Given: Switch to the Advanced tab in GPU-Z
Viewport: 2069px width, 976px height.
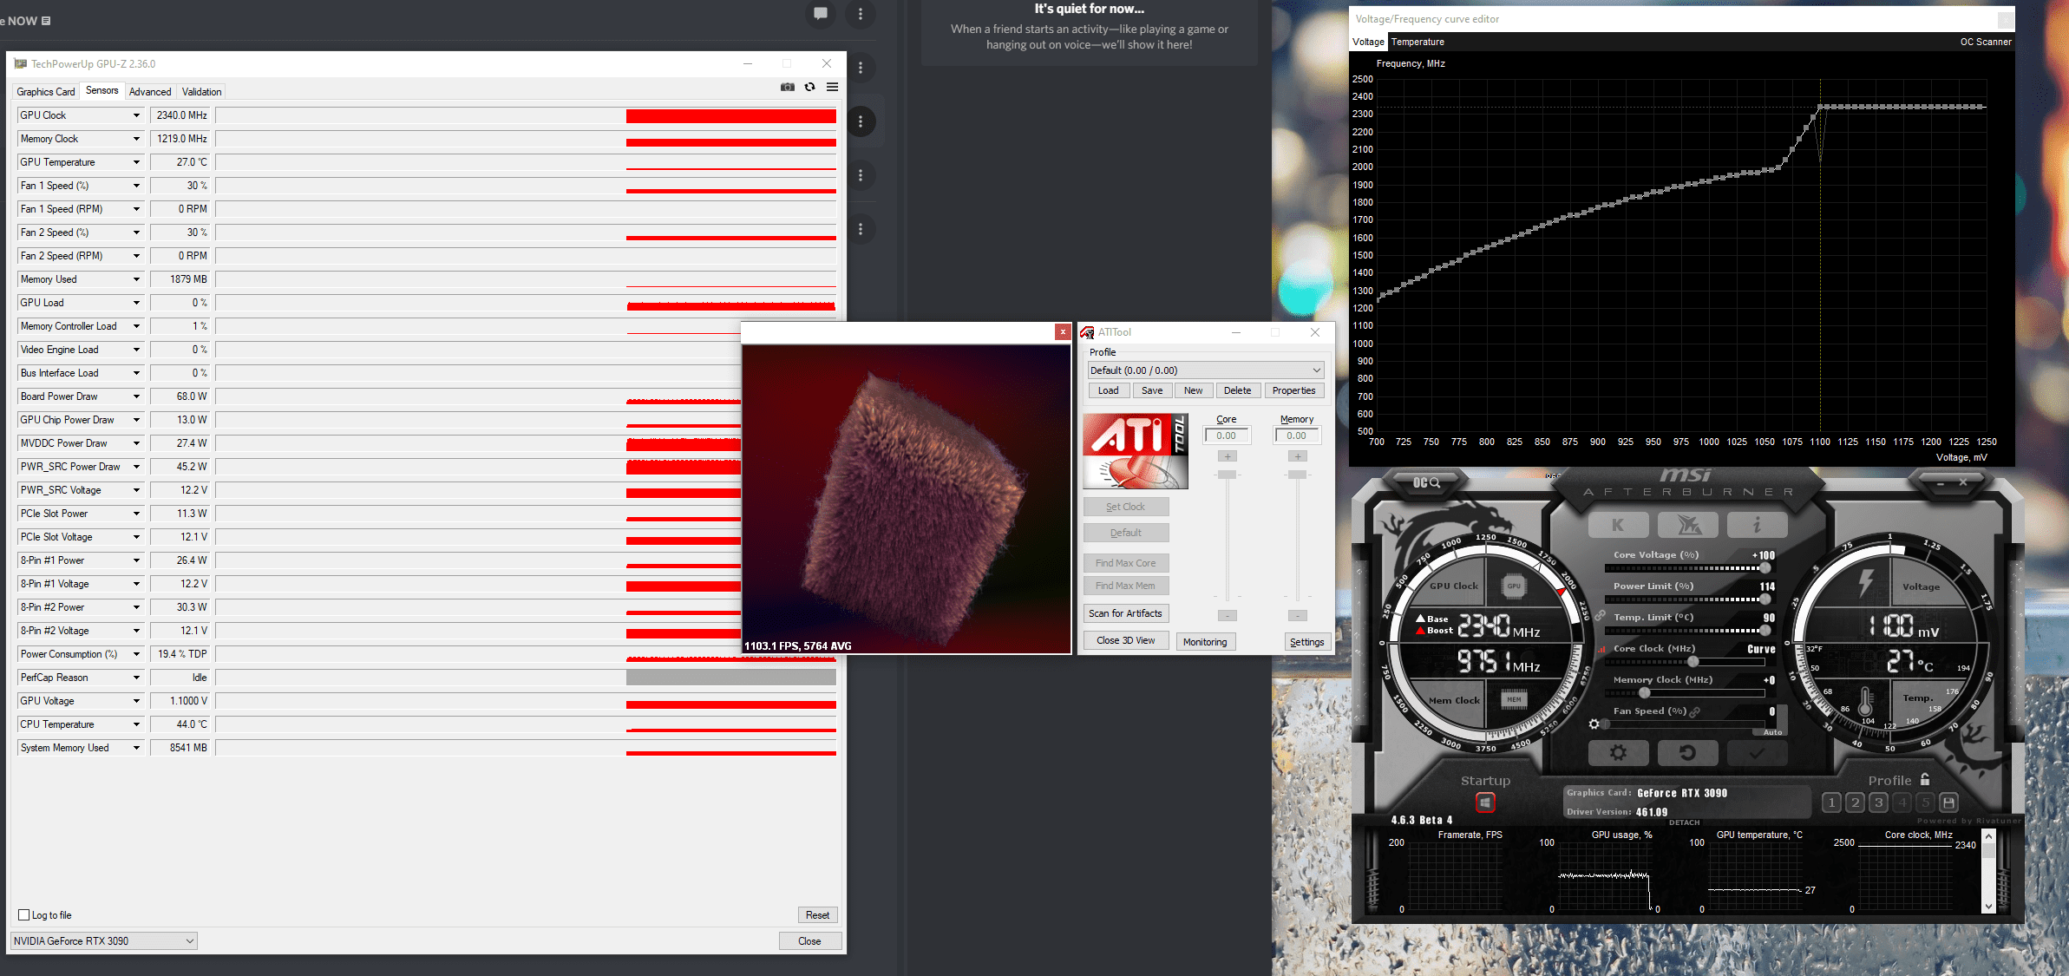Looking at the screenshot, I should [x=150, y=92].
